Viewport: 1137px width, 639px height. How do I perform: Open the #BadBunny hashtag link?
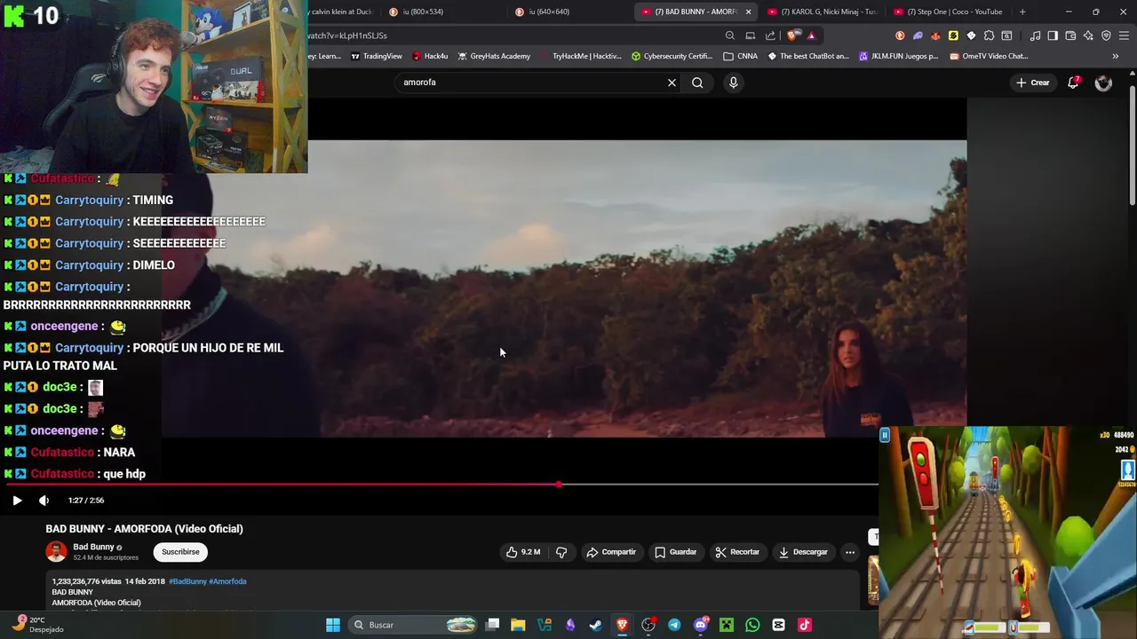[x=187, y=581]
